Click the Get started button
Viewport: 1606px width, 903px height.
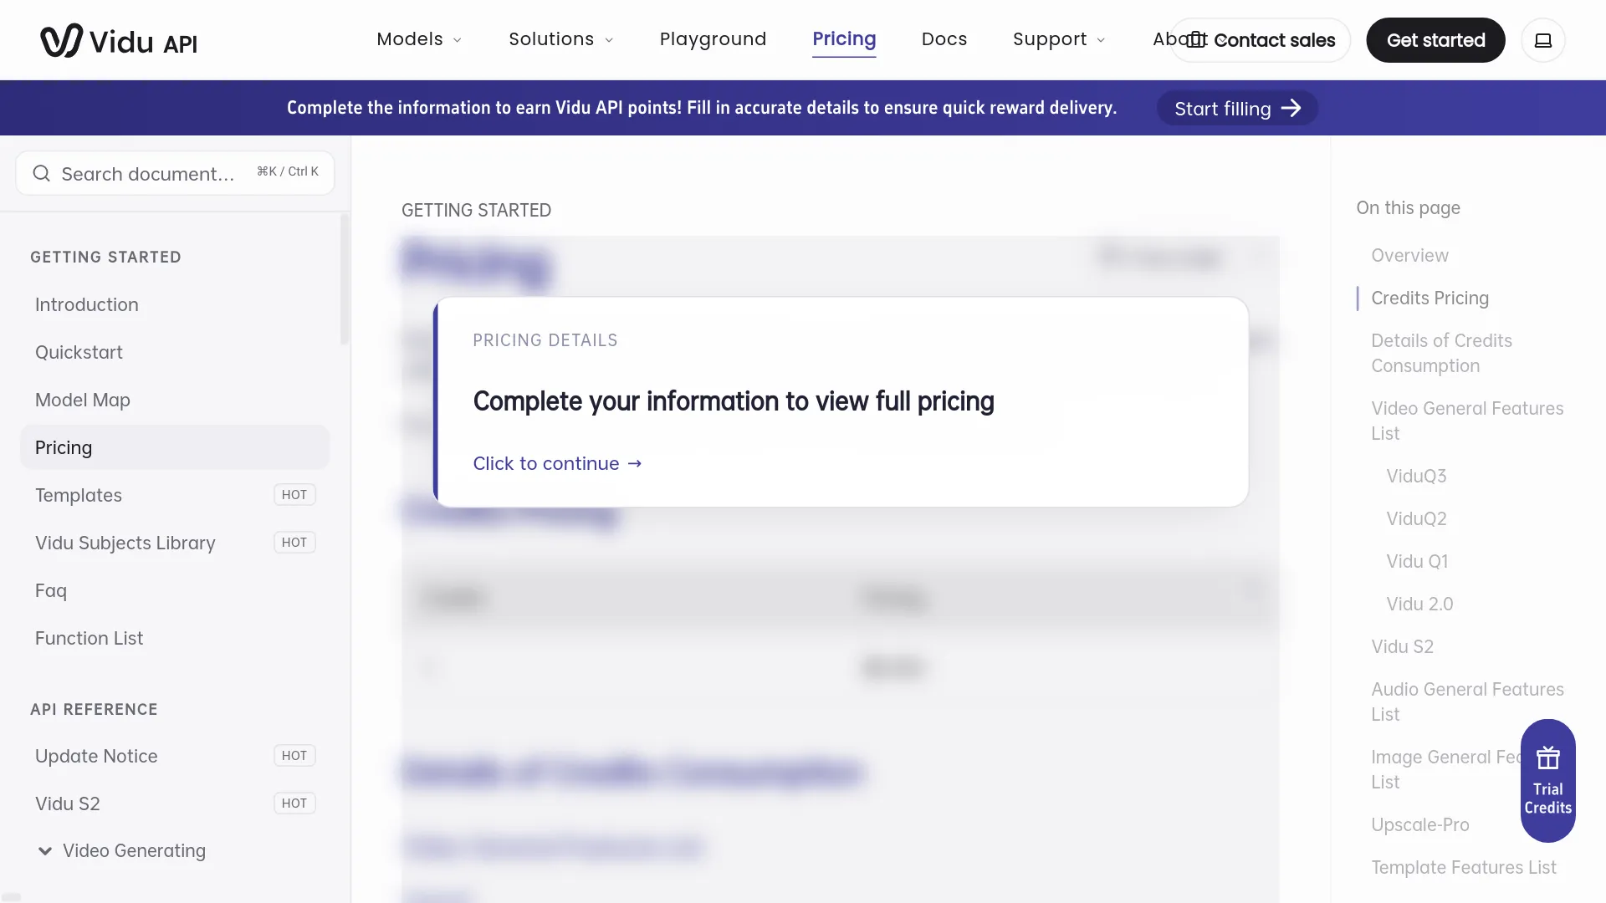click(1435, 40)
